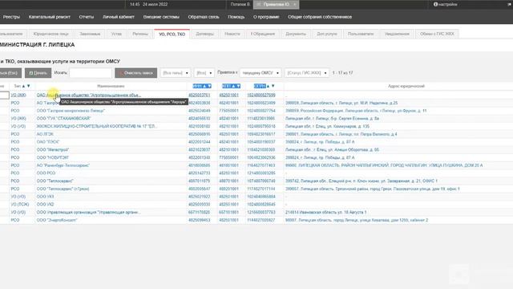Open the ООО УК2 organization link
513x289 pixels.
(x=45, y=205)
